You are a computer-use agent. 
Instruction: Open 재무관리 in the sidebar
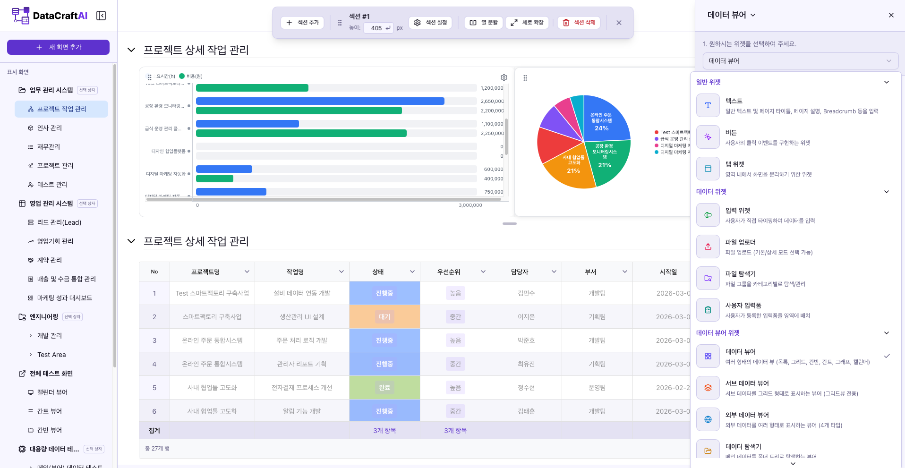click(49, 147)
